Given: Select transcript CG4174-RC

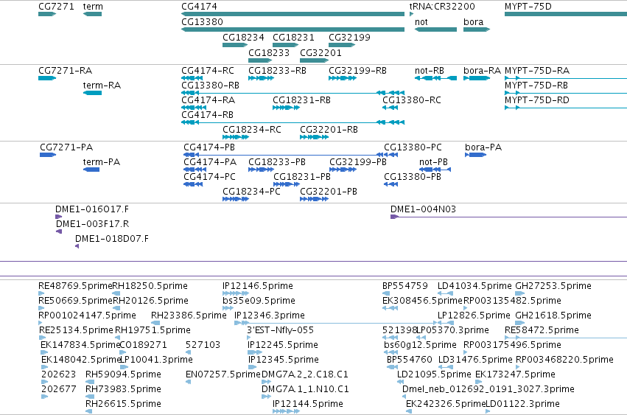Looking at the screenshot, I should [192, 78].
